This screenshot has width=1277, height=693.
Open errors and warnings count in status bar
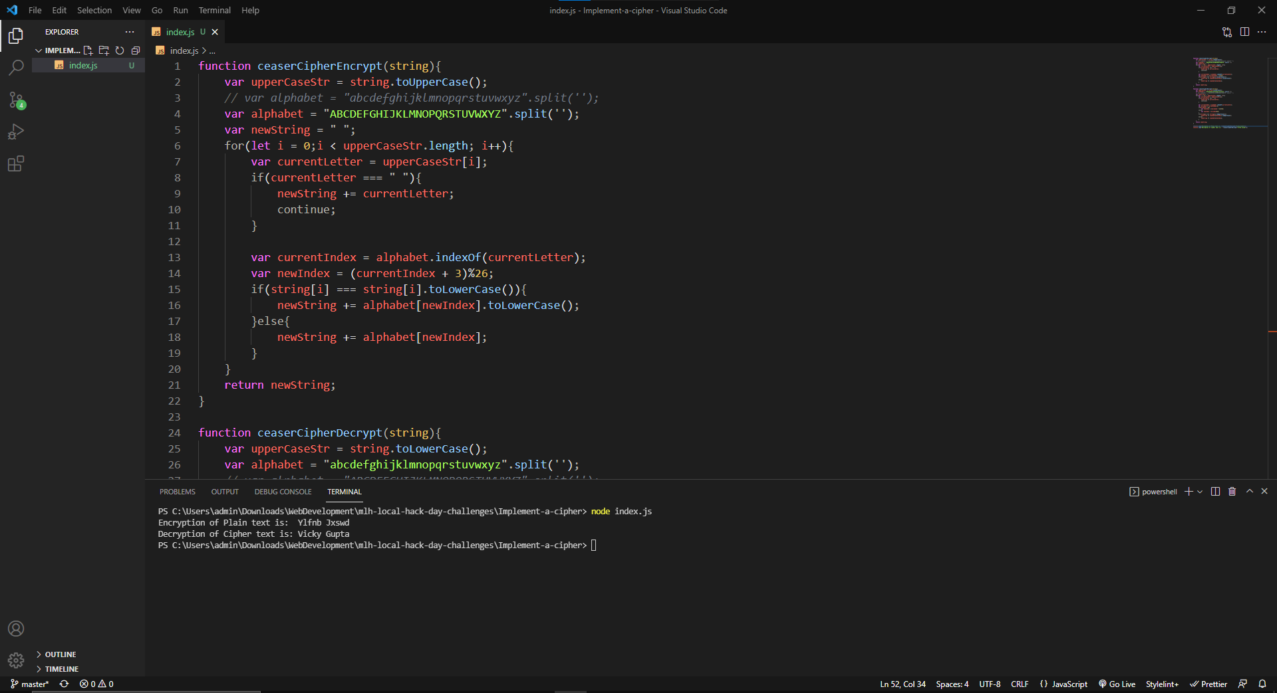click(x=96, y=684)
